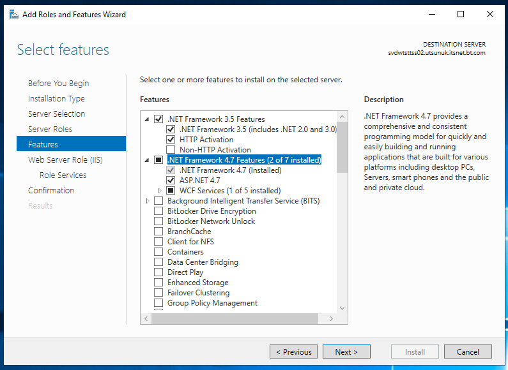Click features list scroll up arrow
This screenshot has width=508, height=370.
click(x=342, y=117)
